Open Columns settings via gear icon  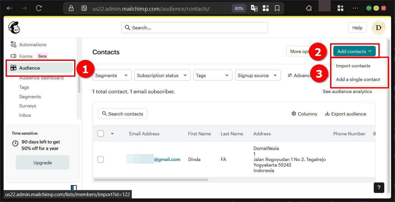tap(293, 114)
